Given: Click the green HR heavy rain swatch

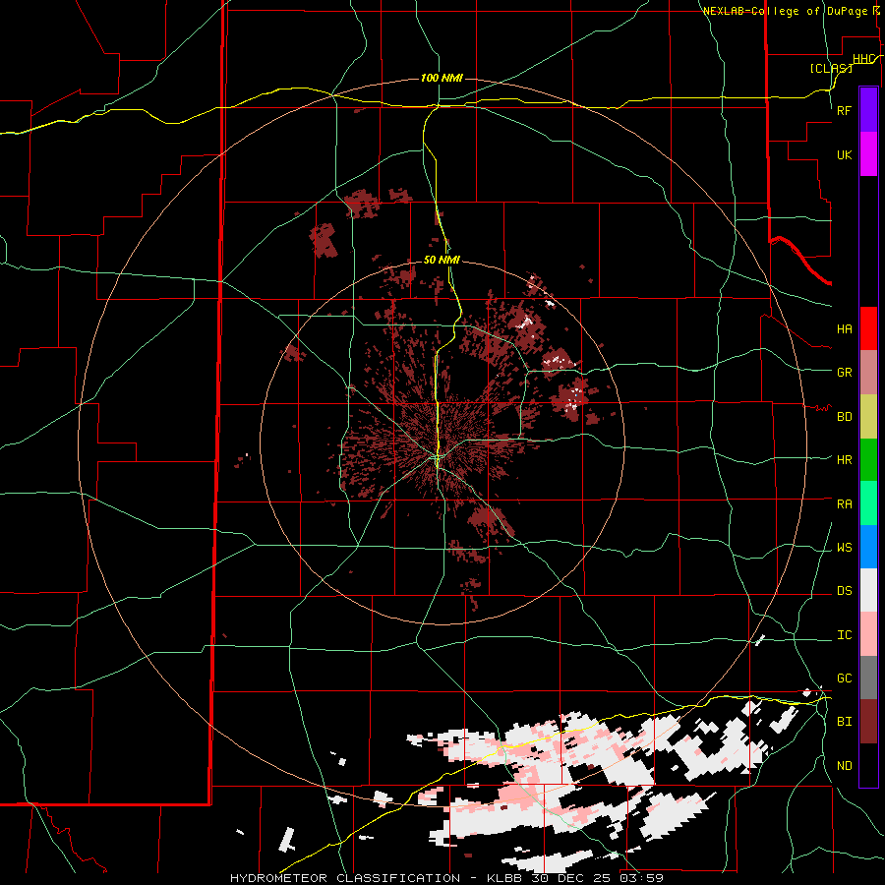Looking at the screenshot, I should (x=868, y=460).
